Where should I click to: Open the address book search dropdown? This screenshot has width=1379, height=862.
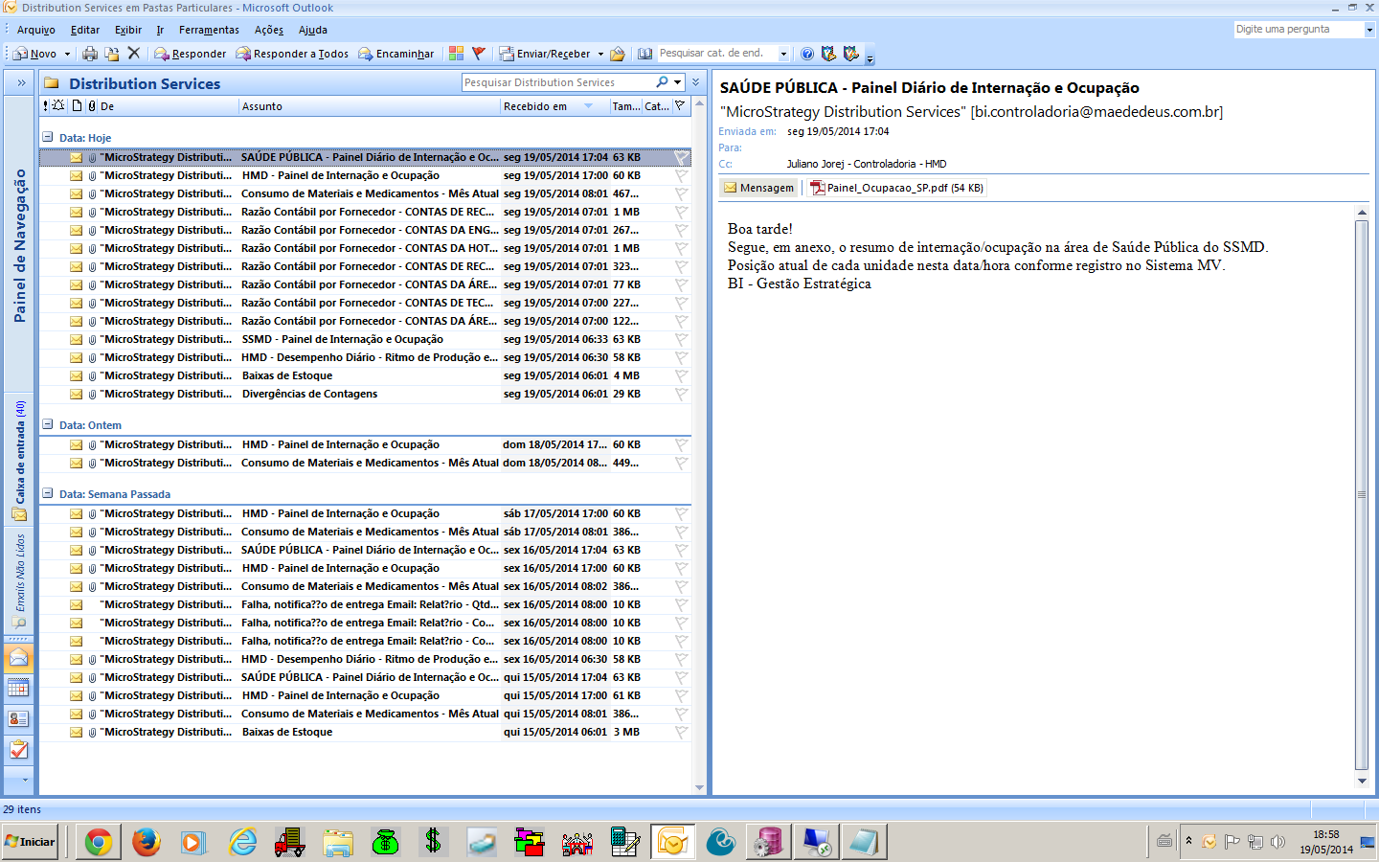pyautogui.click(x=783, y=54)
